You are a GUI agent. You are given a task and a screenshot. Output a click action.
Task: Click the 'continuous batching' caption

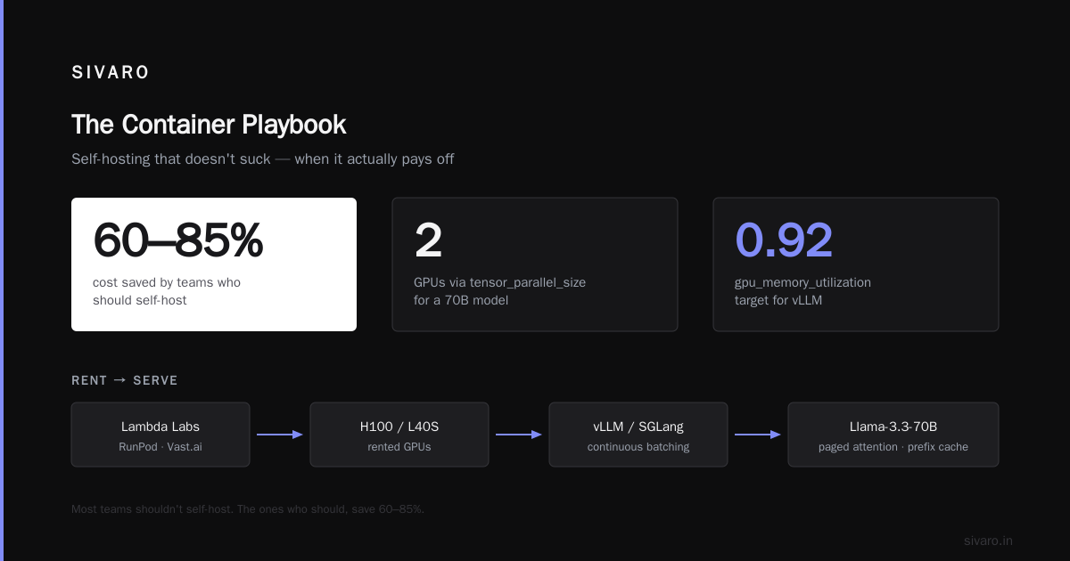click(638, 447)
